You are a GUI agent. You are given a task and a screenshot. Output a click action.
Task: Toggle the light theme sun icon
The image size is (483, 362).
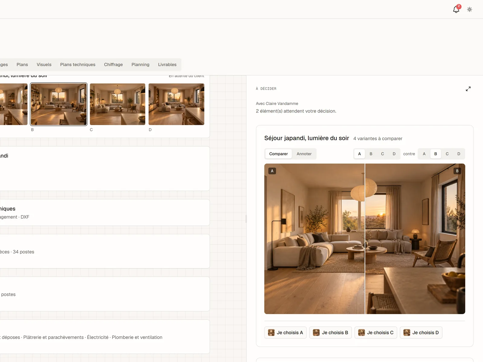pos(469,9)
